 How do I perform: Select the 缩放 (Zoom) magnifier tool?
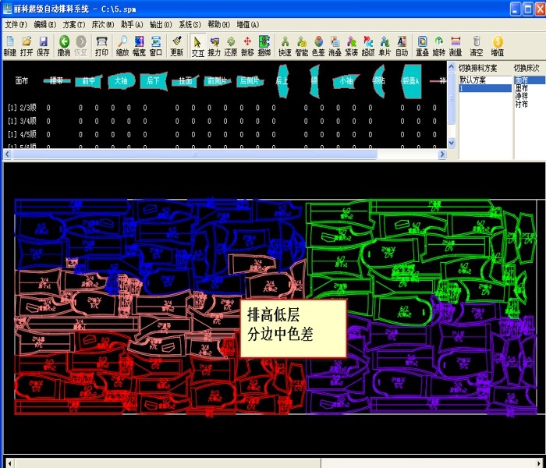click(122, 45)
